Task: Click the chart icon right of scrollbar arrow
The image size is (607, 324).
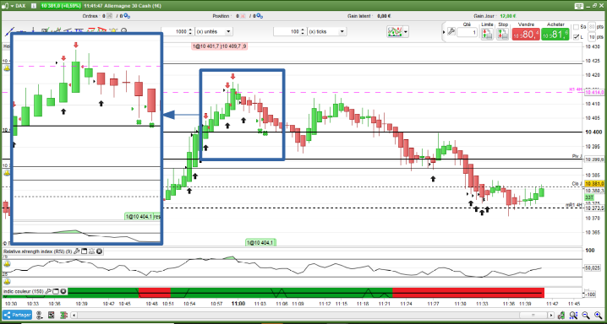Action: click(x=561, y=315)
